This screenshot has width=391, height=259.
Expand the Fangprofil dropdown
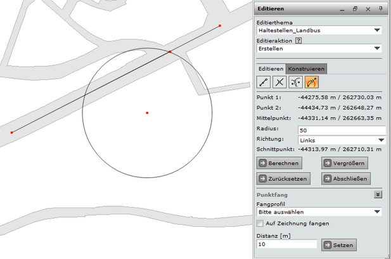(377, 212)
